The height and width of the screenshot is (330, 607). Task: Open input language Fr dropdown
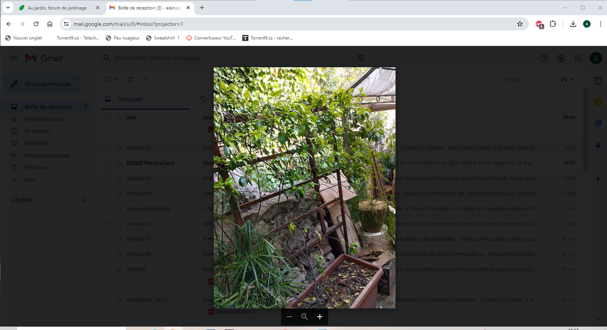[567, 80]
